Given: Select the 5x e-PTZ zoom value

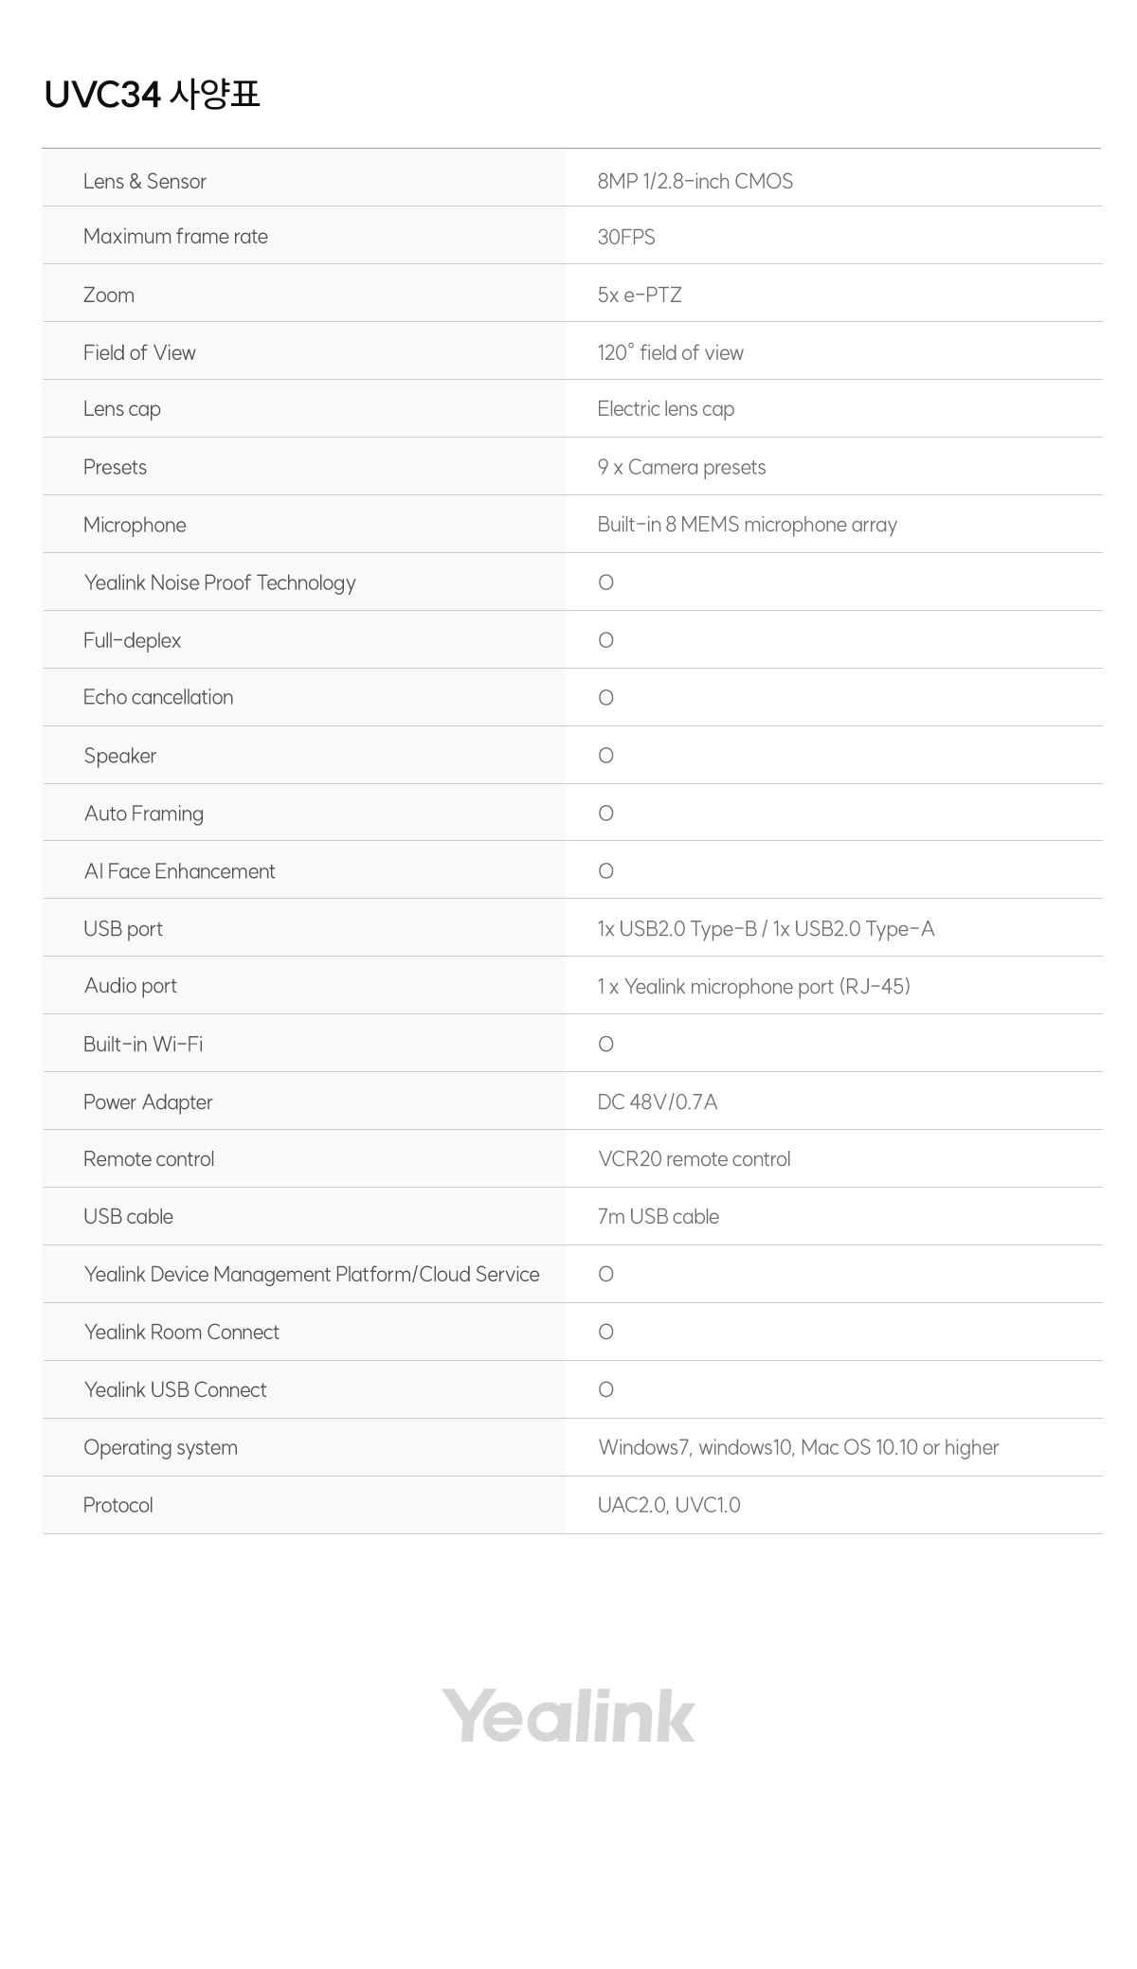Looking at the screenshot, I should (x=640, y=295).
